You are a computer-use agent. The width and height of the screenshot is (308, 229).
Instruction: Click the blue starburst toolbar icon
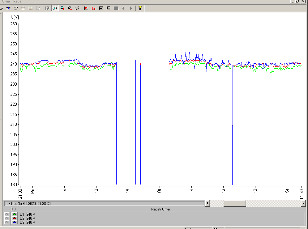tap(8, 8)
